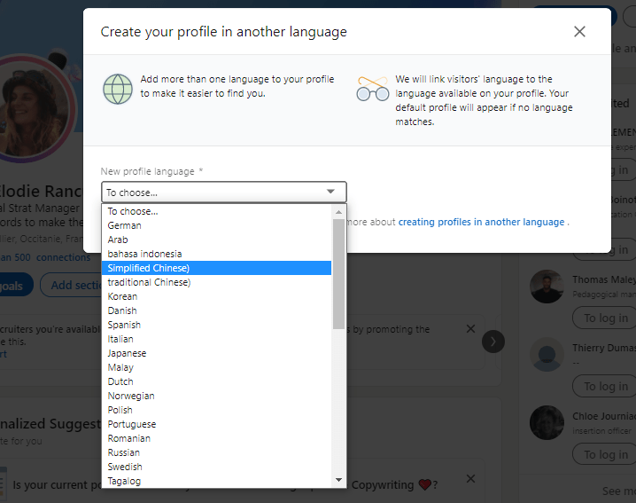Click the language list scrollbar thumb

338,274
